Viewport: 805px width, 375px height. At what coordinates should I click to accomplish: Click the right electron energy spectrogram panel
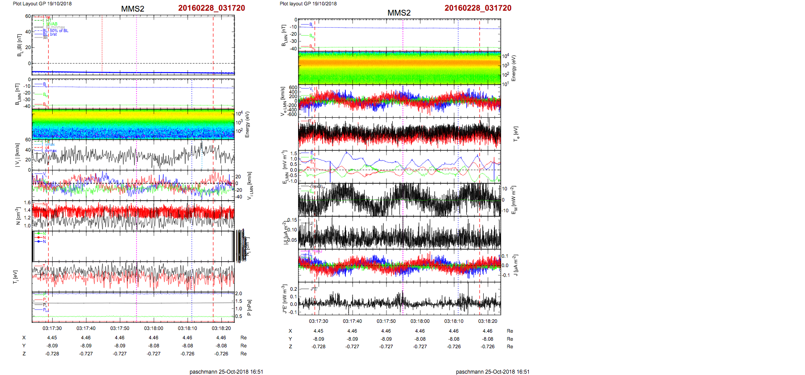click(x=399, y=68)
